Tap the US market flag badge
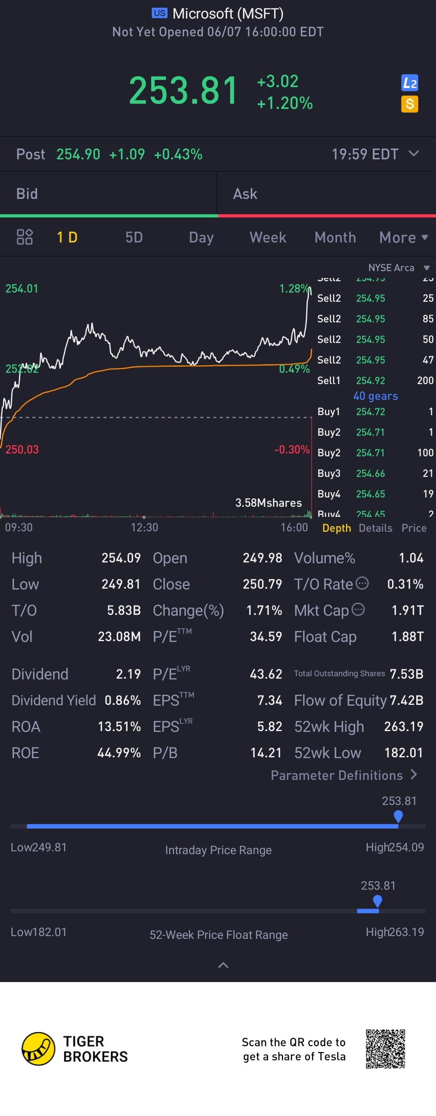436x1116 pixels. [159, 13]
